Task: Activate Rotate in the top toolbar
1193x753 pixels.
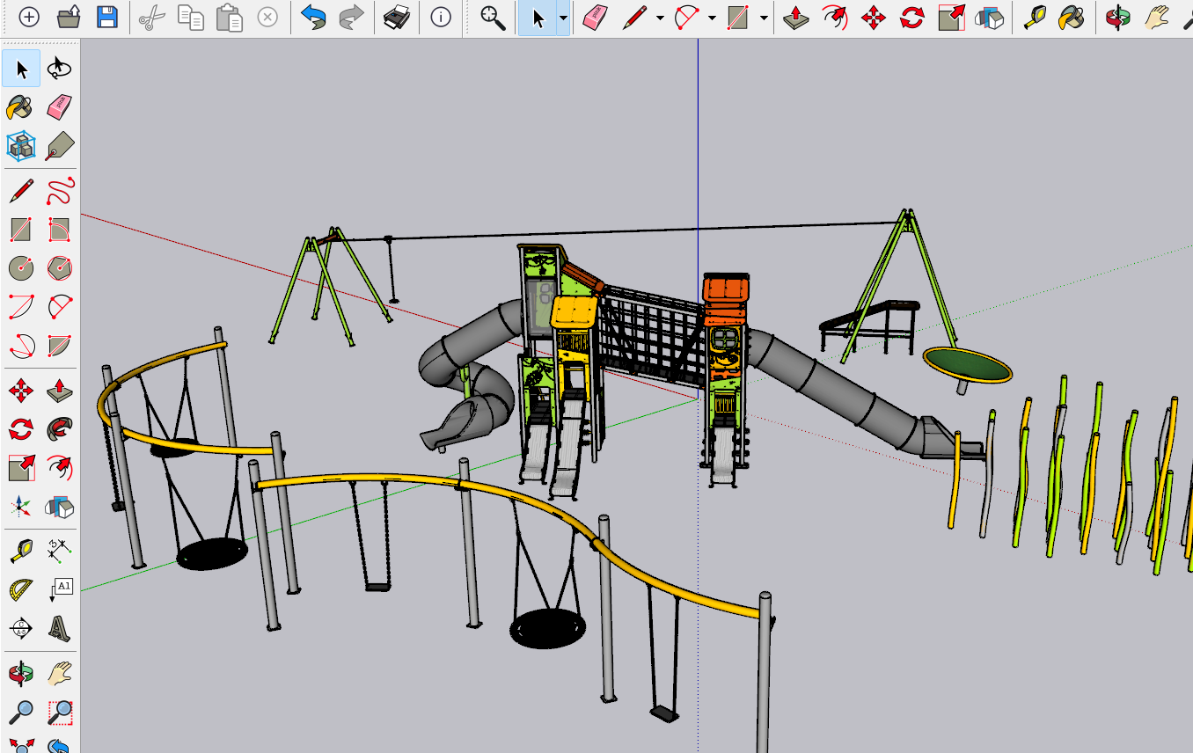Action: 912,18
